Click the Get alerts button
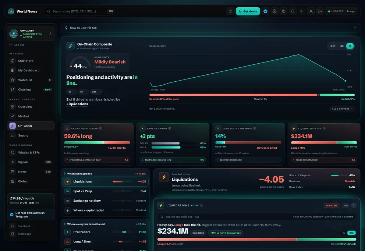This screenshot has height=251, width=365. coord(248,11)
